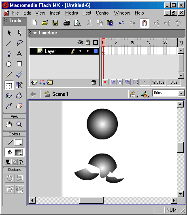Select the Lasso tool
This screenshot has height=215, width=187.
(x=19, y=43)
